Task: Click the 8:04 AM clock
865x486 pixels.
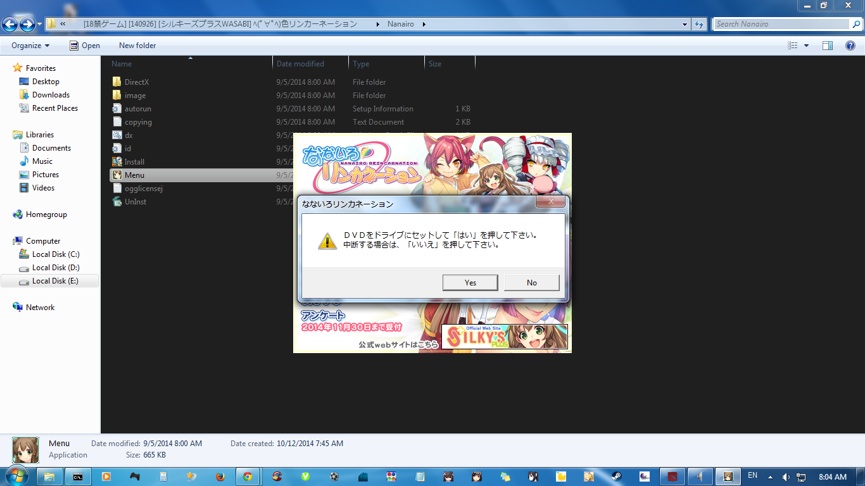Action: (832, 477)
